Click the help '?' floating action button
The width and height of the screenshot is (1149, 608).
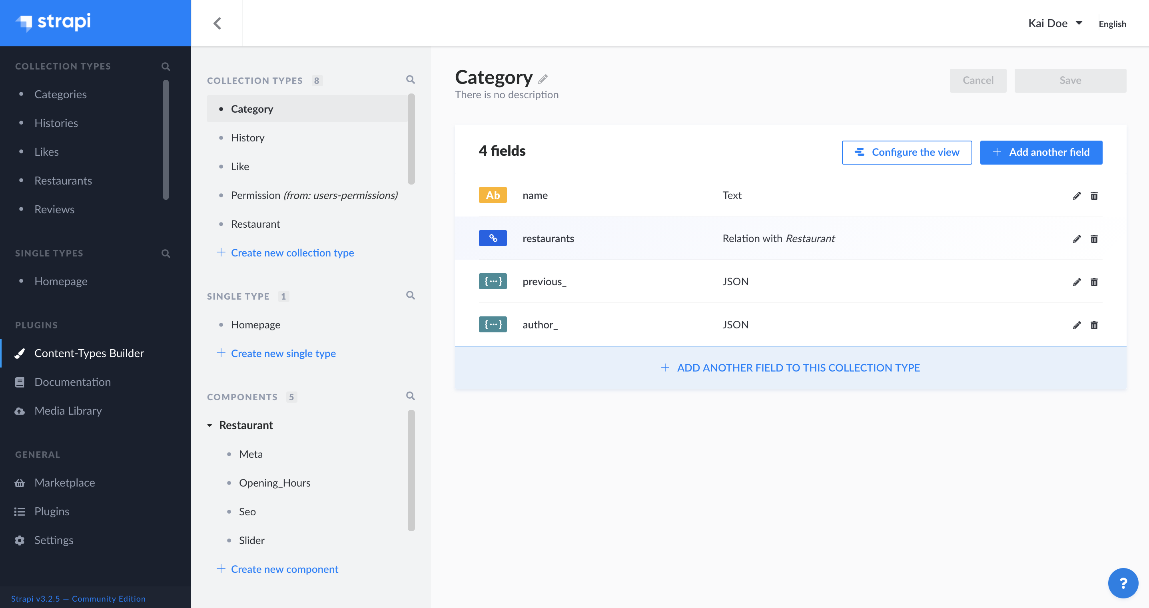click(x=1124, y=583)
